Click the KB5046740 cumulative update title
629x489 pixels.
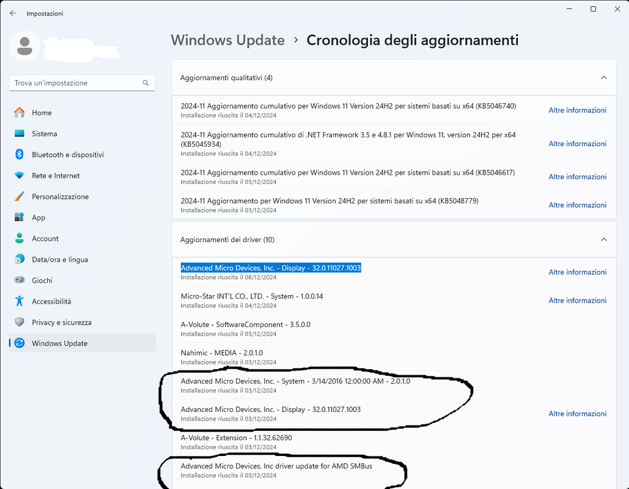pyautogui.click(x=348, y=106)
